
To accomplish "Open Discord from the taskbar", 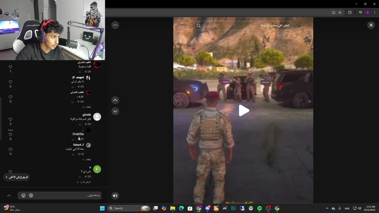I will [x=208, y=208].
